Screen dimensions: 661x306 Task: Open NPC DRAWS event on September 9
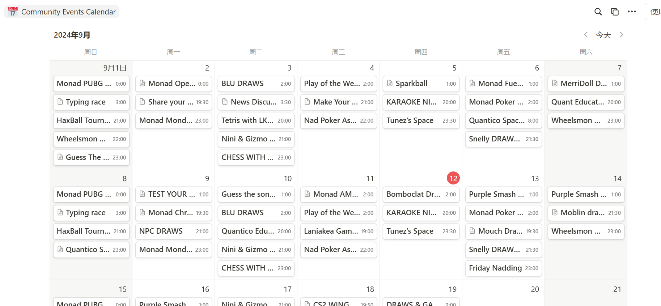(173, 231)
